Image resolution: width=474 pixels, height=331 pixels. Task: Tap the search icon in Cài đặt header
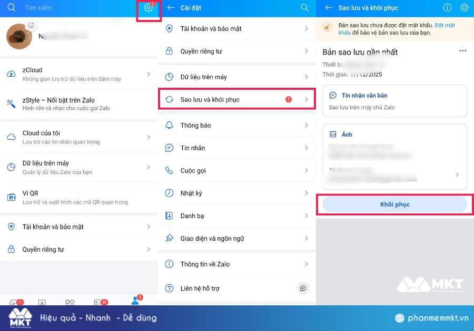304,8
